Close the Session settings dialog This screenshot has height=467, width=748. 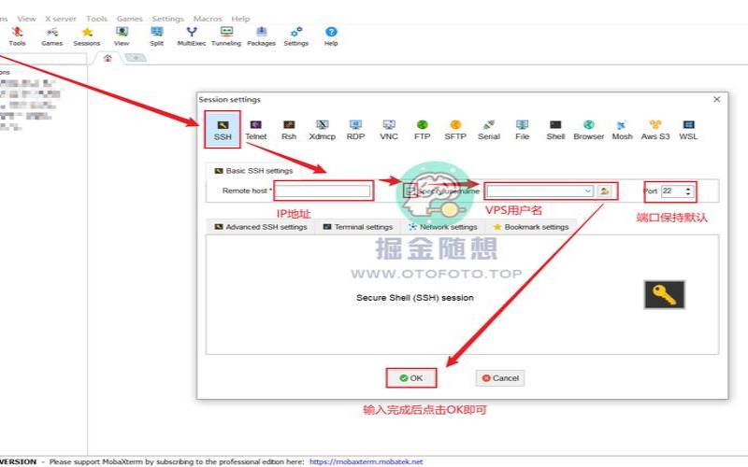pos(716,99)
